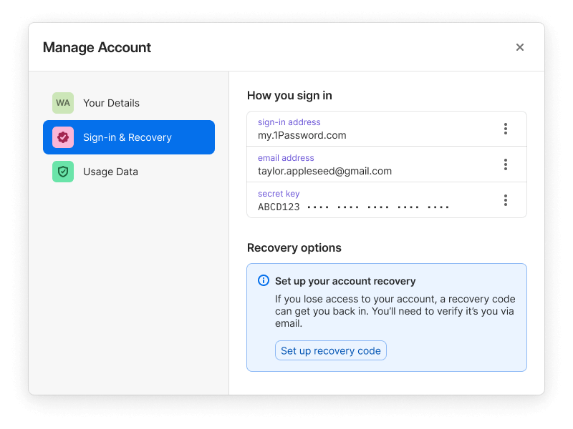Close the Manage Account dialog
Viewport: 573px width, 429px height.
point(520,47)
